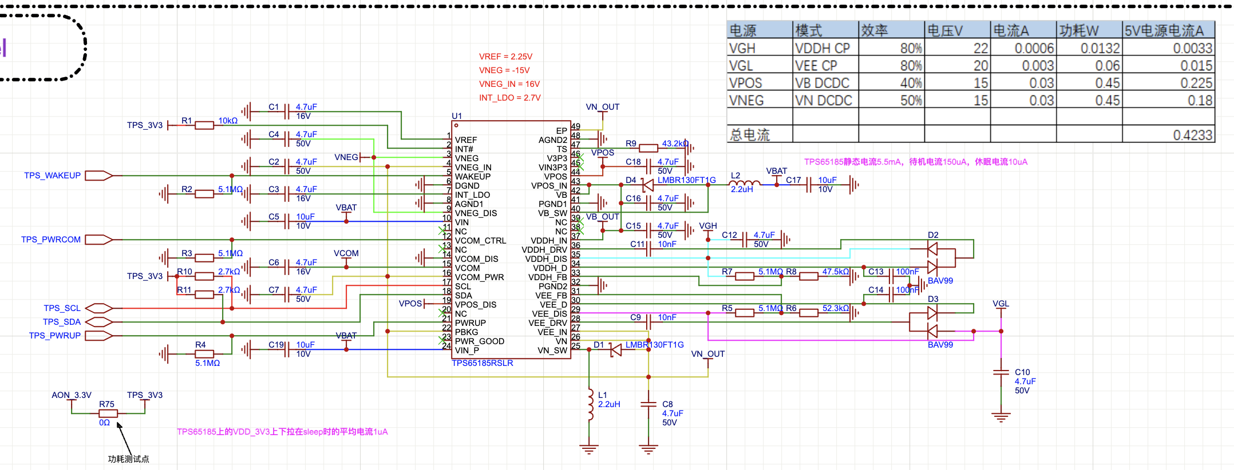
Task: Click resistor R75 0Ω symbol
Action: pyautogui.click(x=108, y=413)
